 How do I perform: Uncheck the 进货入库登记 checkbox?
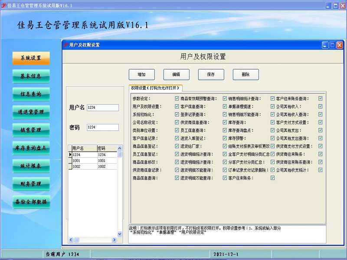225,138
